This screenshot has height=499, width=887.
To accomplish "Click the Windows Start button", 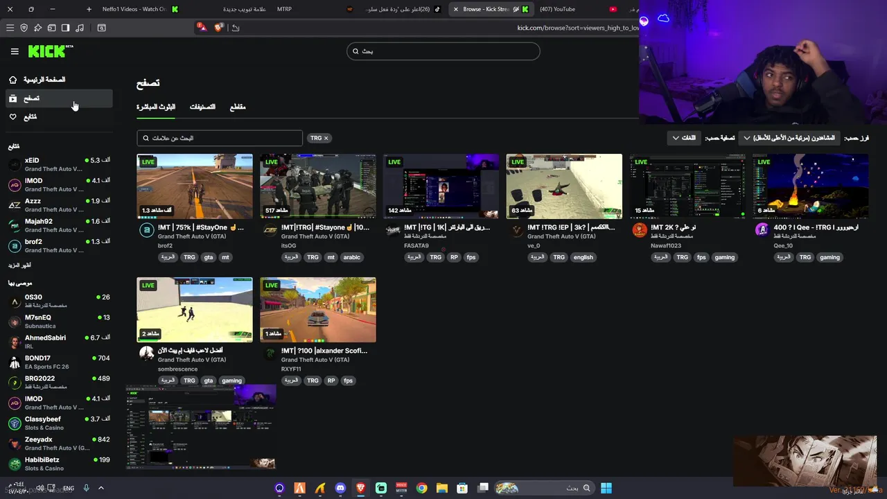I will point(606,488).
